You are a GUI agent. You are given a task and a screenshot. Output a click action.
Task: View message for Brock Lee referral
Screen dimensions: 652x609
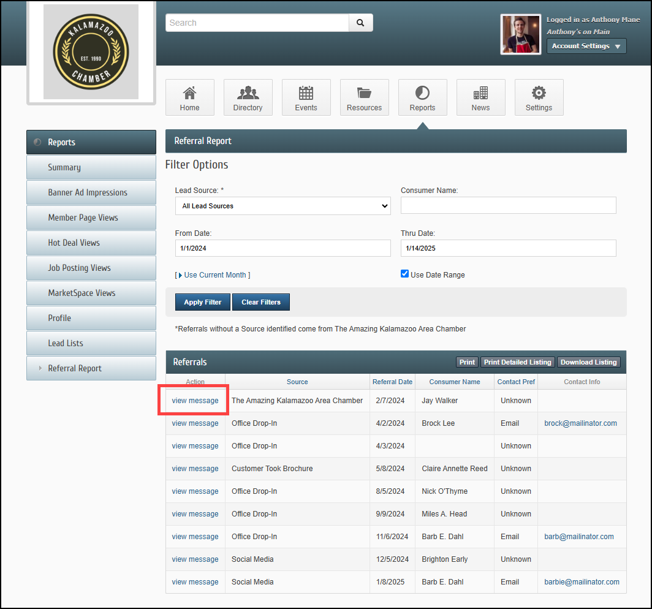(195, 423)
